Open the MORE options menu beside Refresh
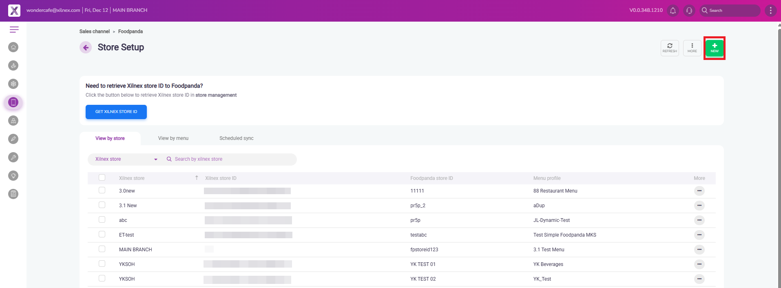Screen dimensions: 781x288 point(692,48)
